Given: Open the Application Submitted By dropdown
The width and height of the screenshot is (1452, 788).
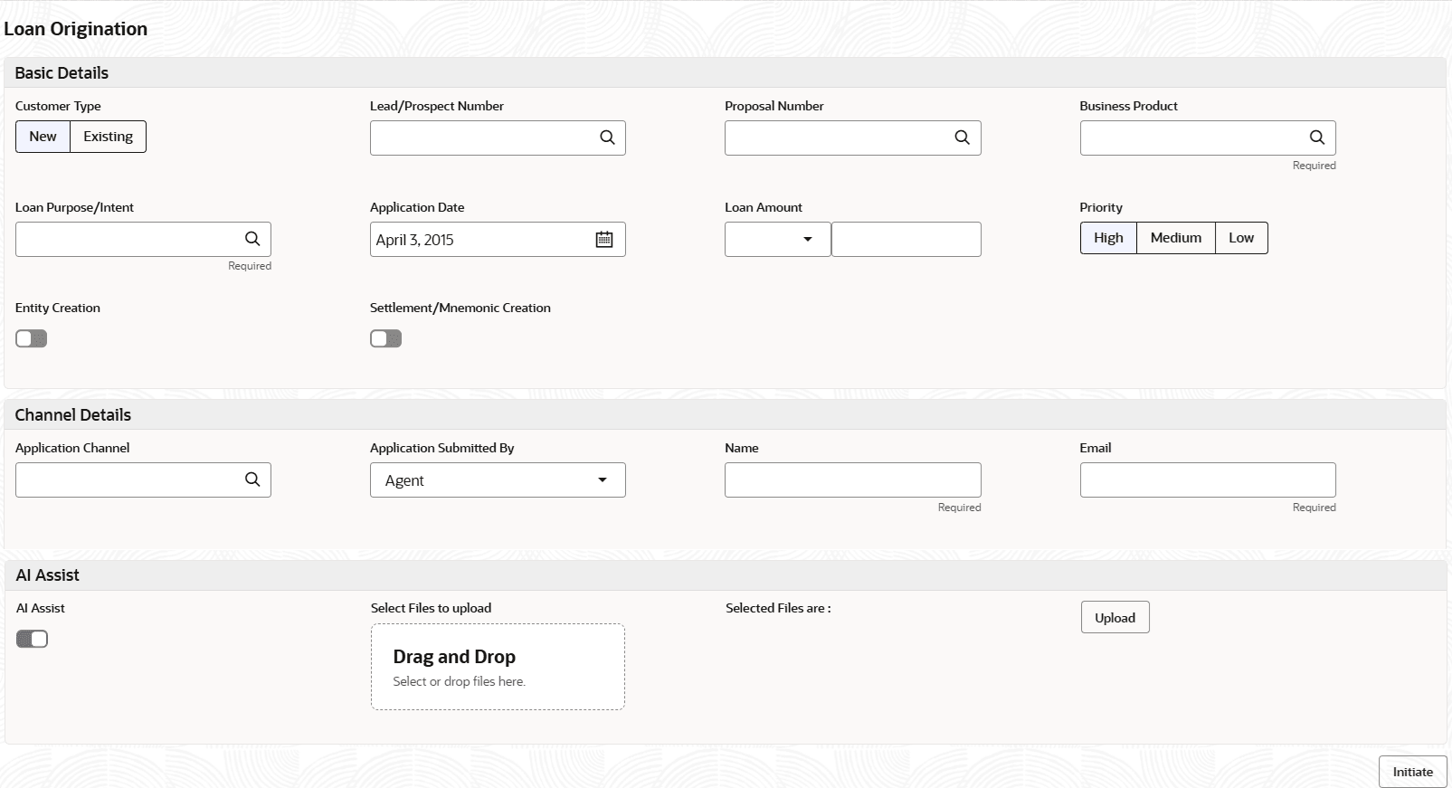Looking at the screenshot, I should click(498, 480).
